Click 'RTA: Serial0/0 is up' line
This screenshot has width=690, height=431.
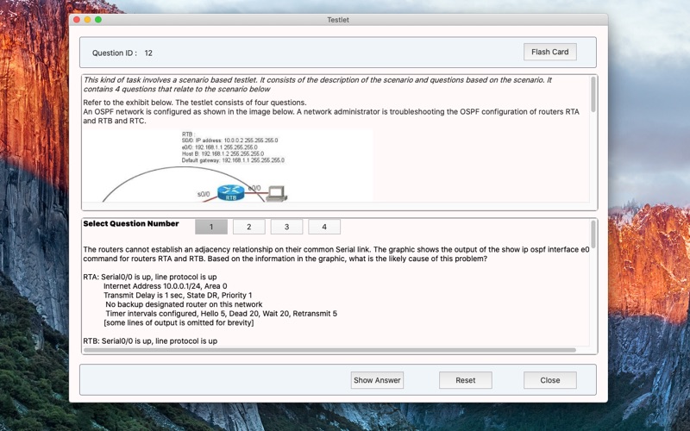[x=149, y=277]
